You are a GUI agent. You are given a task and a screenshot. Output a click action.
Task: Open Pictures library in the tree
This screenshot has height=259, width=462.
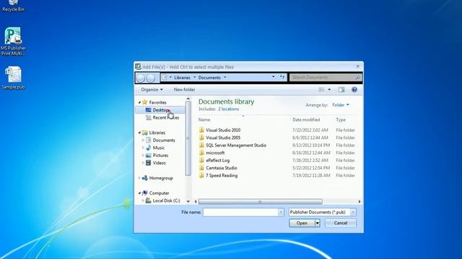pos(157,155)
